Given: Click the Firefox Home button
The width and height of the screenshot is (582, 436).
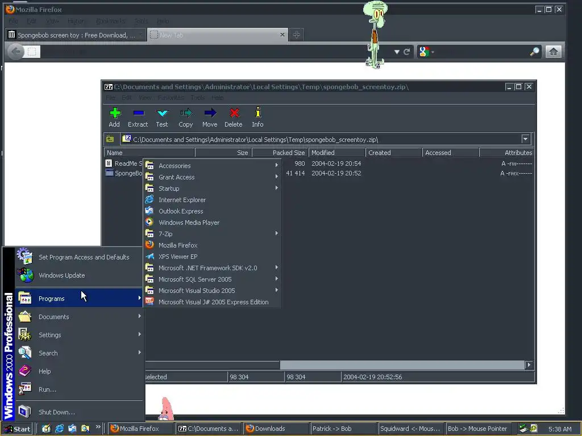Looking at the screenshot, I should pos(554,52).
